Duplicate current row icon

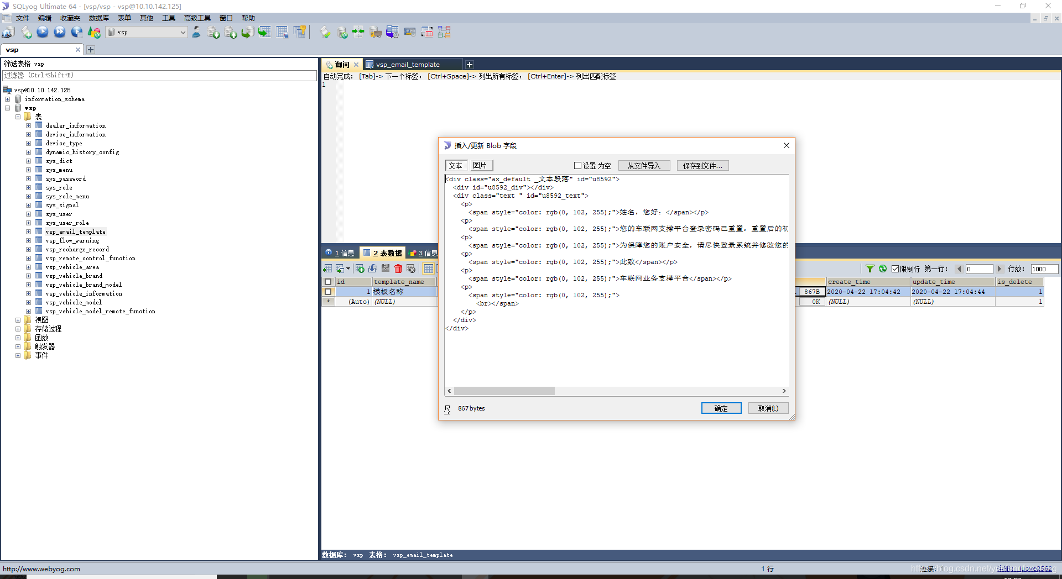(373, 269)
